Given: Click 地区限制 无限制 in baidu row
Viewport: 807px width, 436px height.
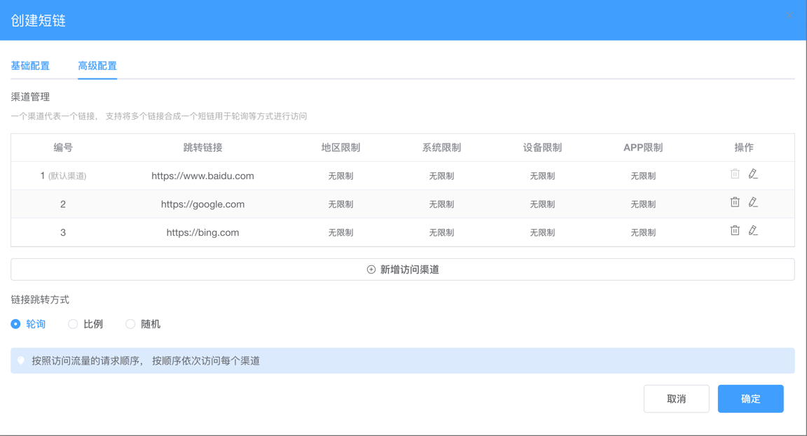Looking at the screenshot, I should [x=340, y=176].
